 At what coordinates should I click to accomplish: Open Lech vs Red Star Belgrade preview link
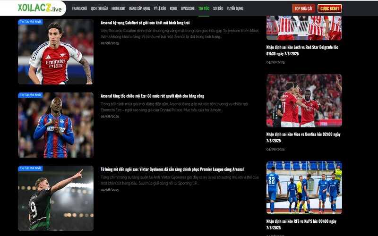point(302,51)
